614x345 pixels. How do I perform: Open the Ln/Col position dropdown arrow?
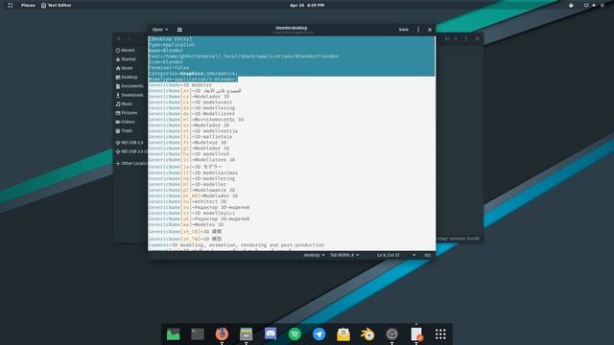coord(413,255)
